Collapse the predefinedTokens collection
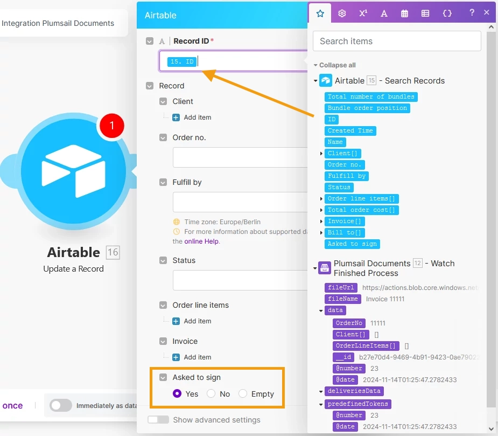 pos(321,404)
